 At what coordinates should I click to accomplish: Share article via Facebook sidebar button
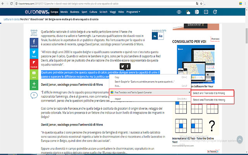(33, 43)
